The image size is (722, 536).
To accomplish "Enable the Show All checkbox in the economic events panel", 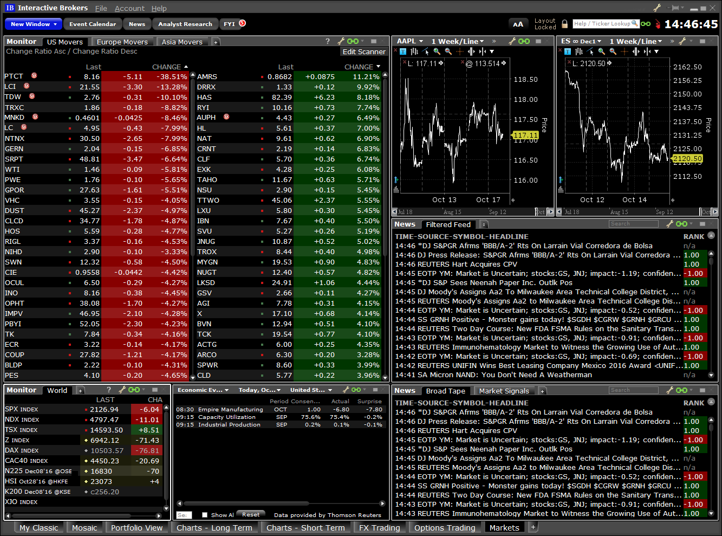I will pyautogui.click(x=205, y=514).
